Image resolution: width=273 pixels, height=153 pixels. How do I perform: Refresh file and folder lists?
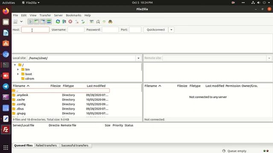point(58,22)
